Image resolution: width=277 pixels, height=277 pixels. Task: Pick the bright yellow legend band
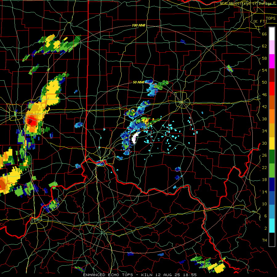click(x=272, y=143)
